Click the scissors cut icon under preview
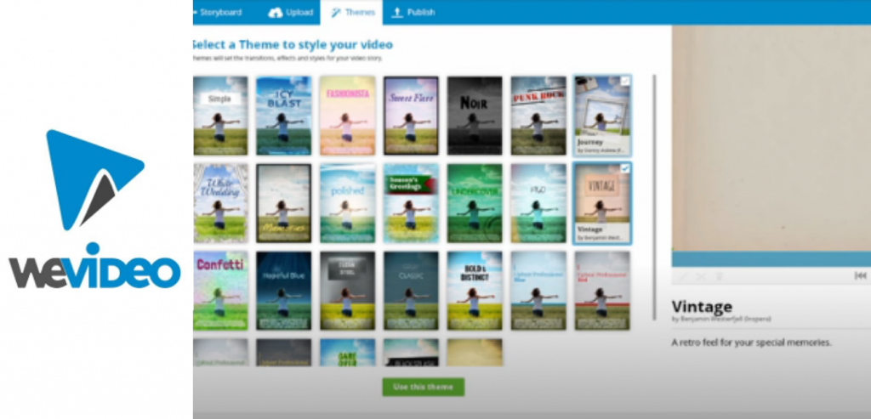871x419 pixels. [701, 276]
